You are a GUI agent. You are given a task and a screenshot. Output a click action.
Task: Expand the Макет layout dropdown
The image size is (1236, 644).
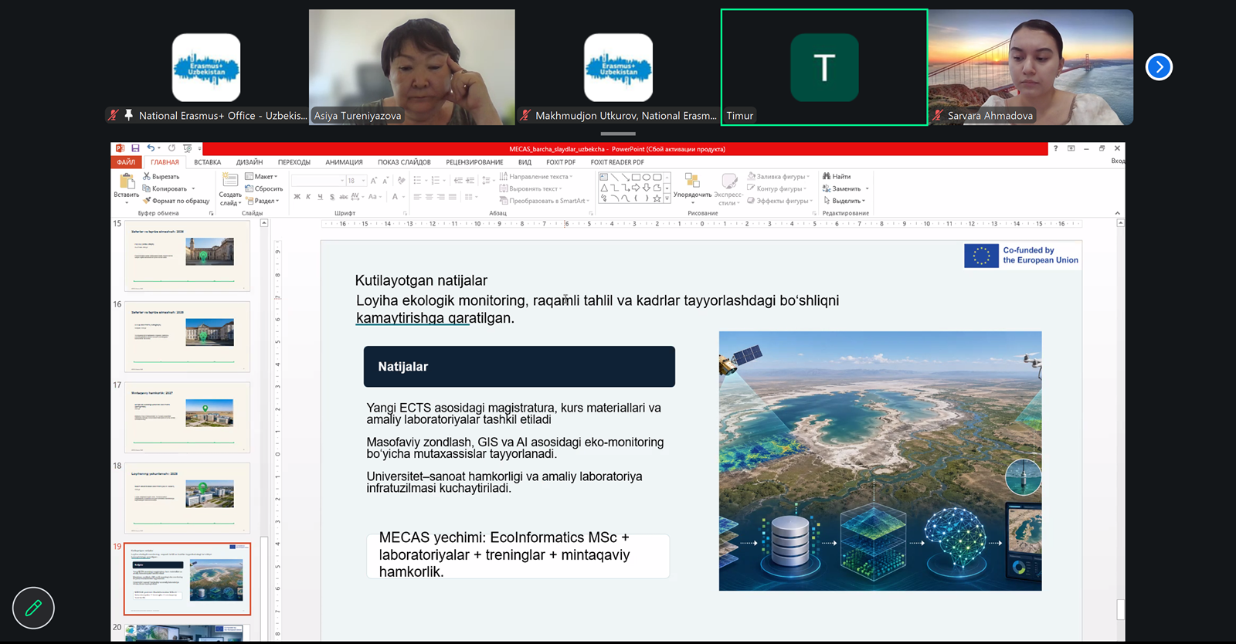[x=261, y=177]
